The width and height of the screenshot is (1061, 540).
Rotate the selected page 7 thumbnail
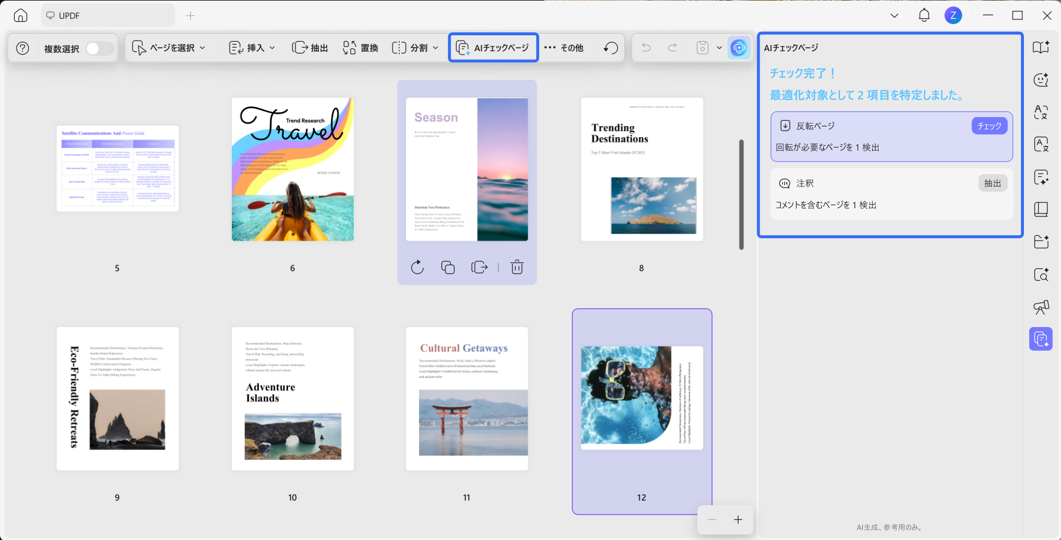[417, 268]
